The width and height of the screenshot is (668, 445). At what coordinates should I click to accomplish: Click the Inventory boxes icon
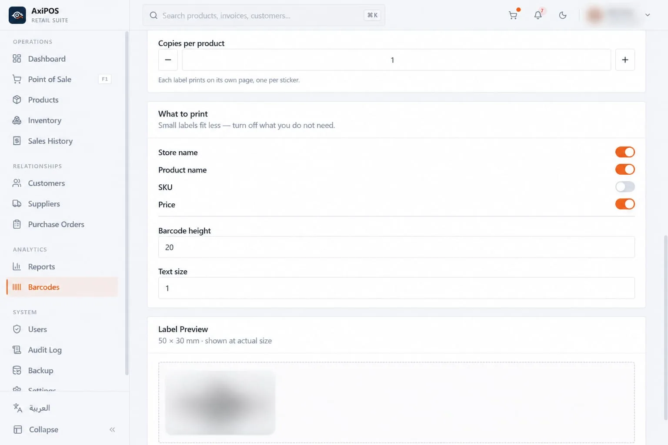click(x=17, y=120)
